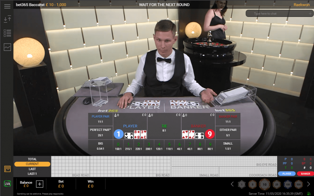314x196 pixels.
Task: Bet on BANKER PAIR 11:1
Action: pos(228,119)
